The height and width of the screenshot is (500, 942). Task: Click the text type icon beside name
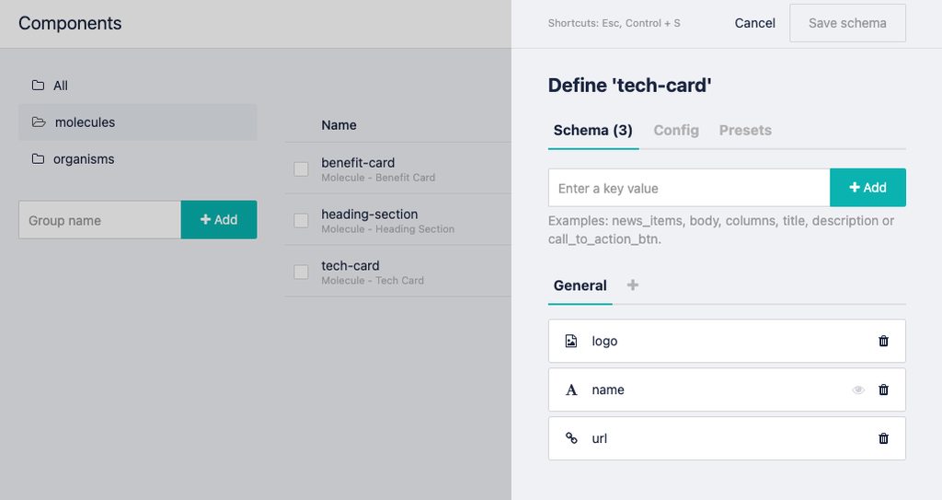[x=571, y=390]
